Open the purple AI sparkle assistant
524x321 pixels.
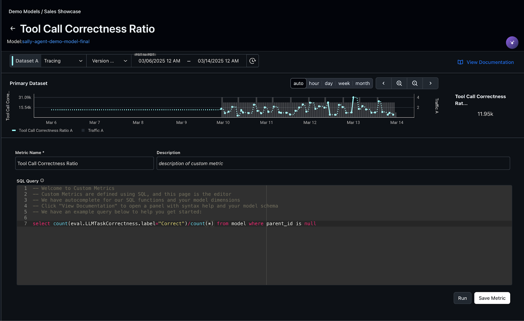(x=512, y=43)
